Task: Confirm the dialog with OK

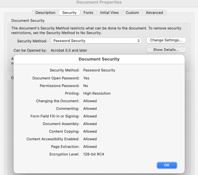Action: [167, 165]
